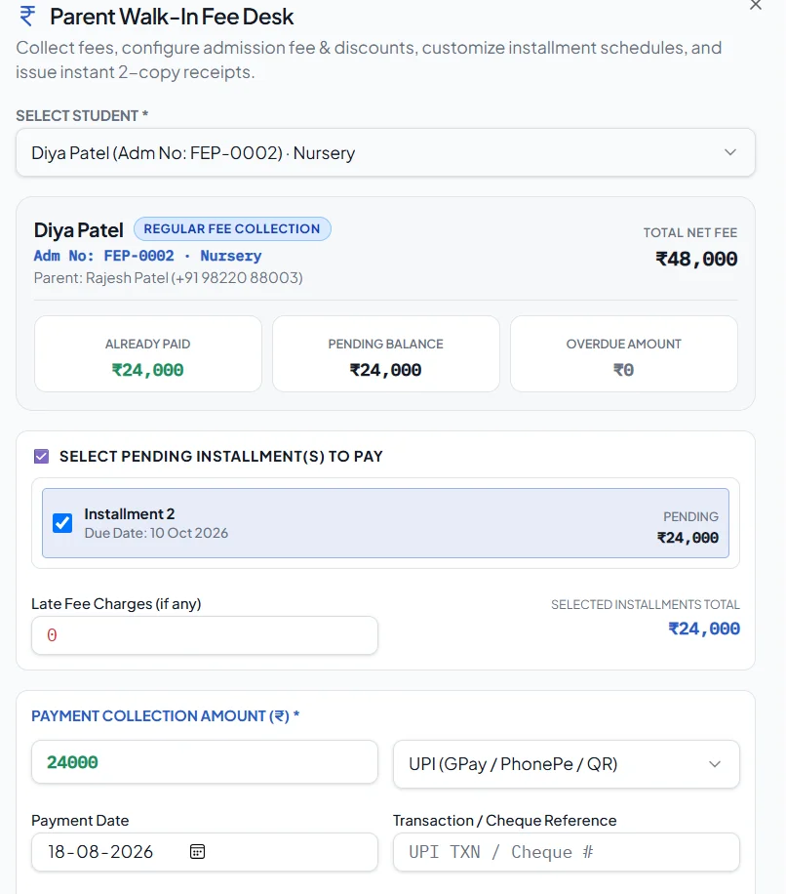
Task: Close the Parent Walk-In Fee Desk dialog
Action: click(755, 5)
